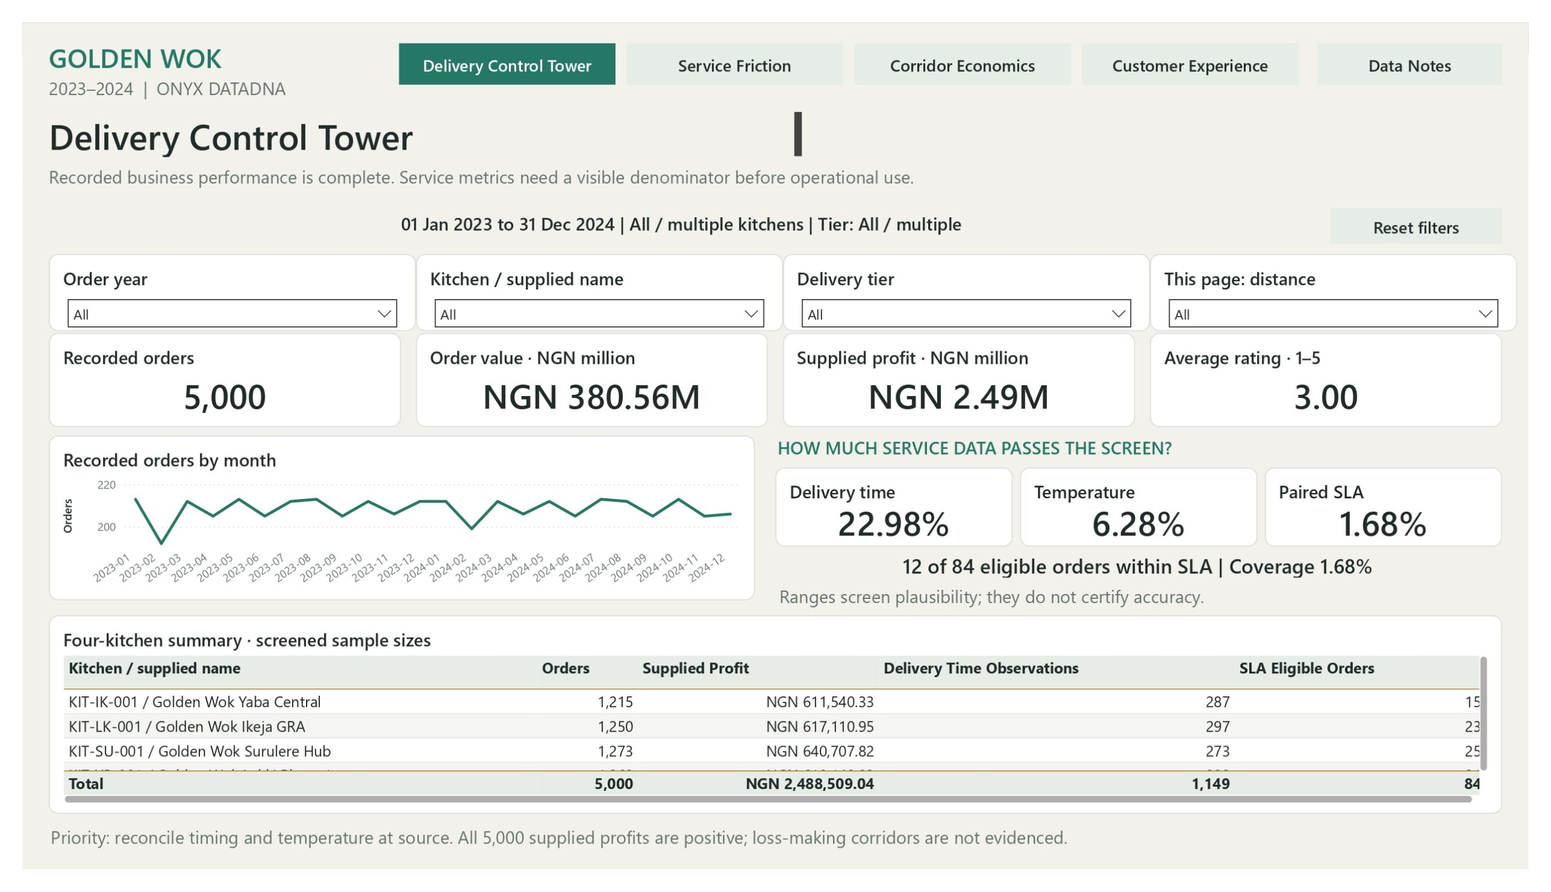Expand the Delivery tier dropdown

(965, 314)
